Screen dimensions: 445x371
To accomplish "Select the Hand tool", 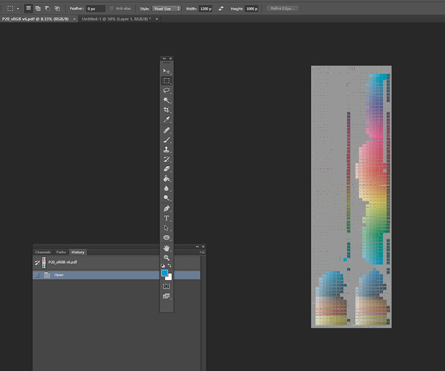I will pos(166,248).
